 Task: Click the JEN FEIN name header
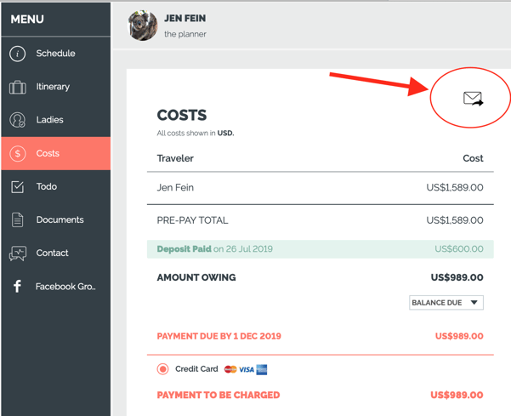click(x=185, y=18)
